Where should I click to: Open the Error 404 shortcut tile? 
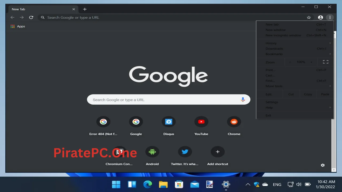coord(103,126)
